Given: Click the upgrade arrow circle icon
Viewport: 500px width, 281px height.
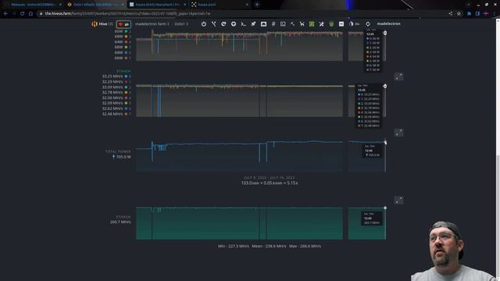Looking at the screenshot, I should point(234,24).
